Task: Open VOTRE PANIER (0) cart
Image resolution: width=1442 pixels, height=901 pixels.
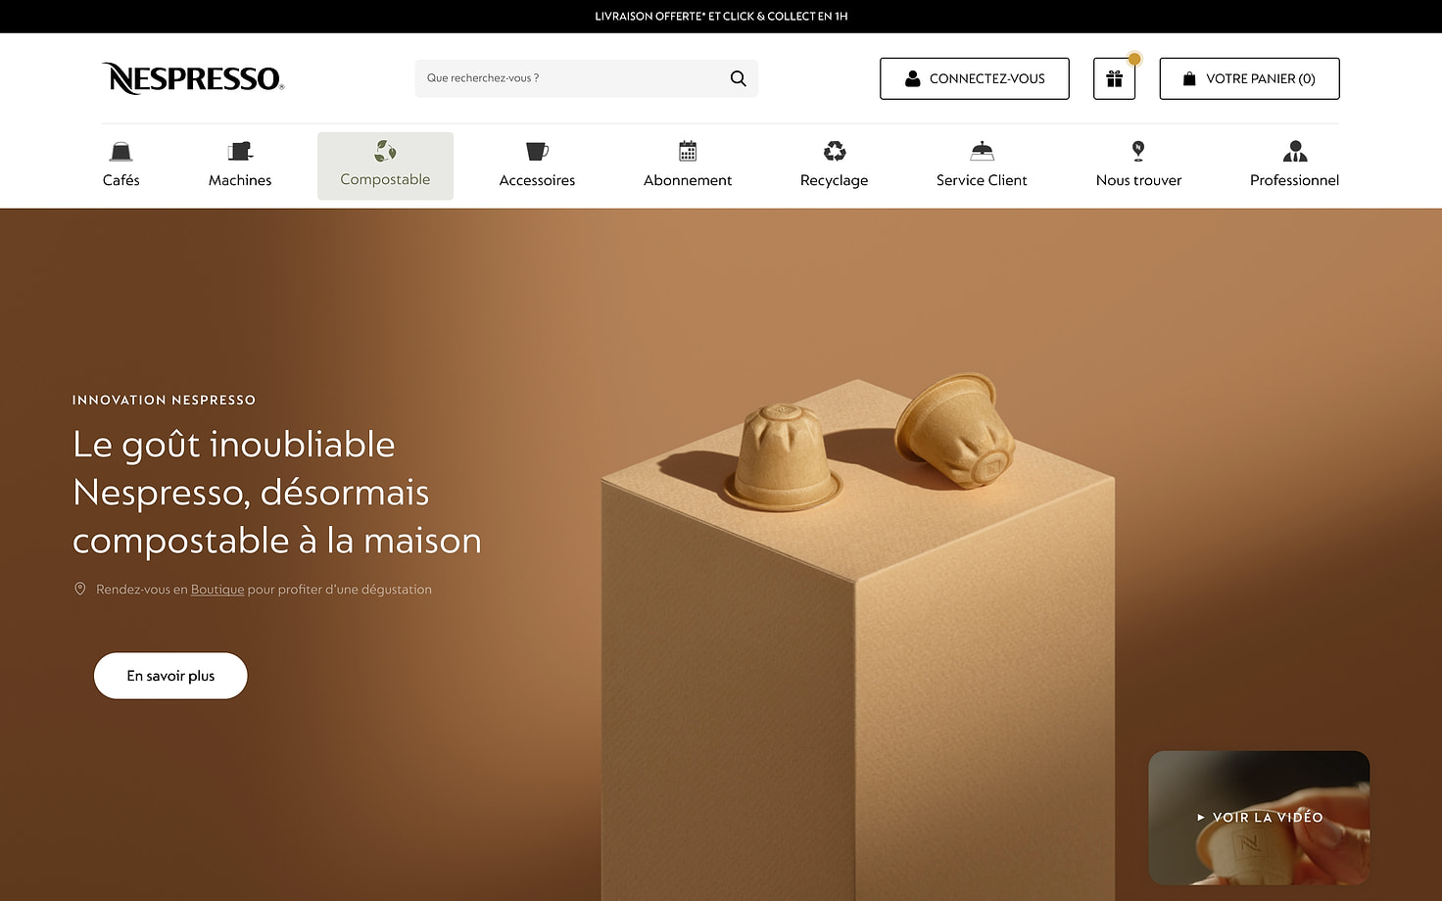Action: tap(1250, 78)
